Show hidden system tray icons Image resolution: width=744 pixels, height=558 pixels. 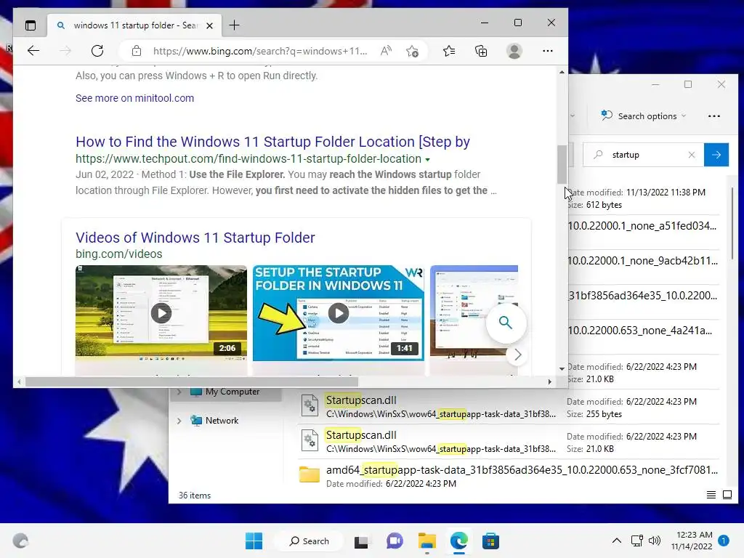(616, 541)
